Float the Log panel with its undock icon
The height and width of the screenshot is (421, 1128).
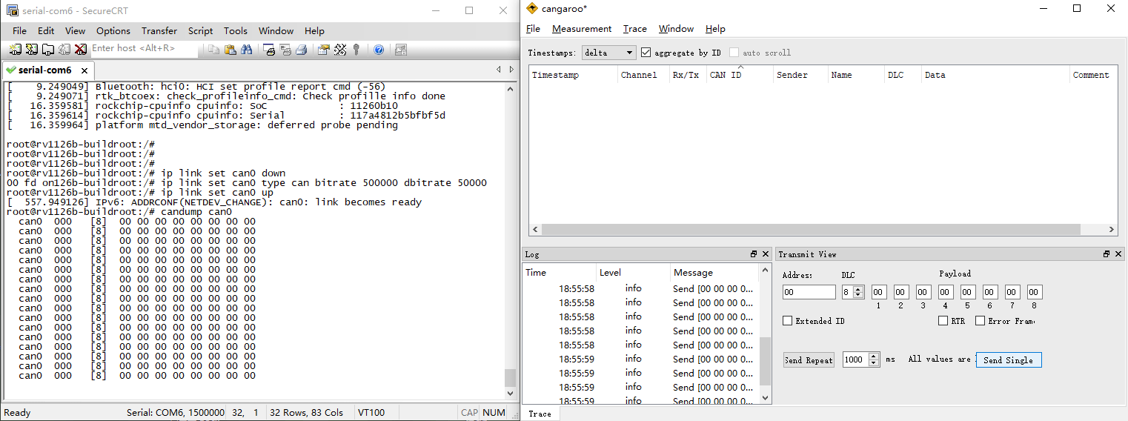point(754,254)
